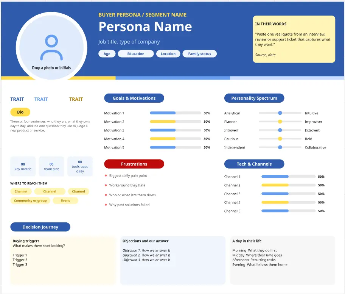The image size is (345, 294).
Task: Select the Tech & Channels header pill
Action: point(254,164)
